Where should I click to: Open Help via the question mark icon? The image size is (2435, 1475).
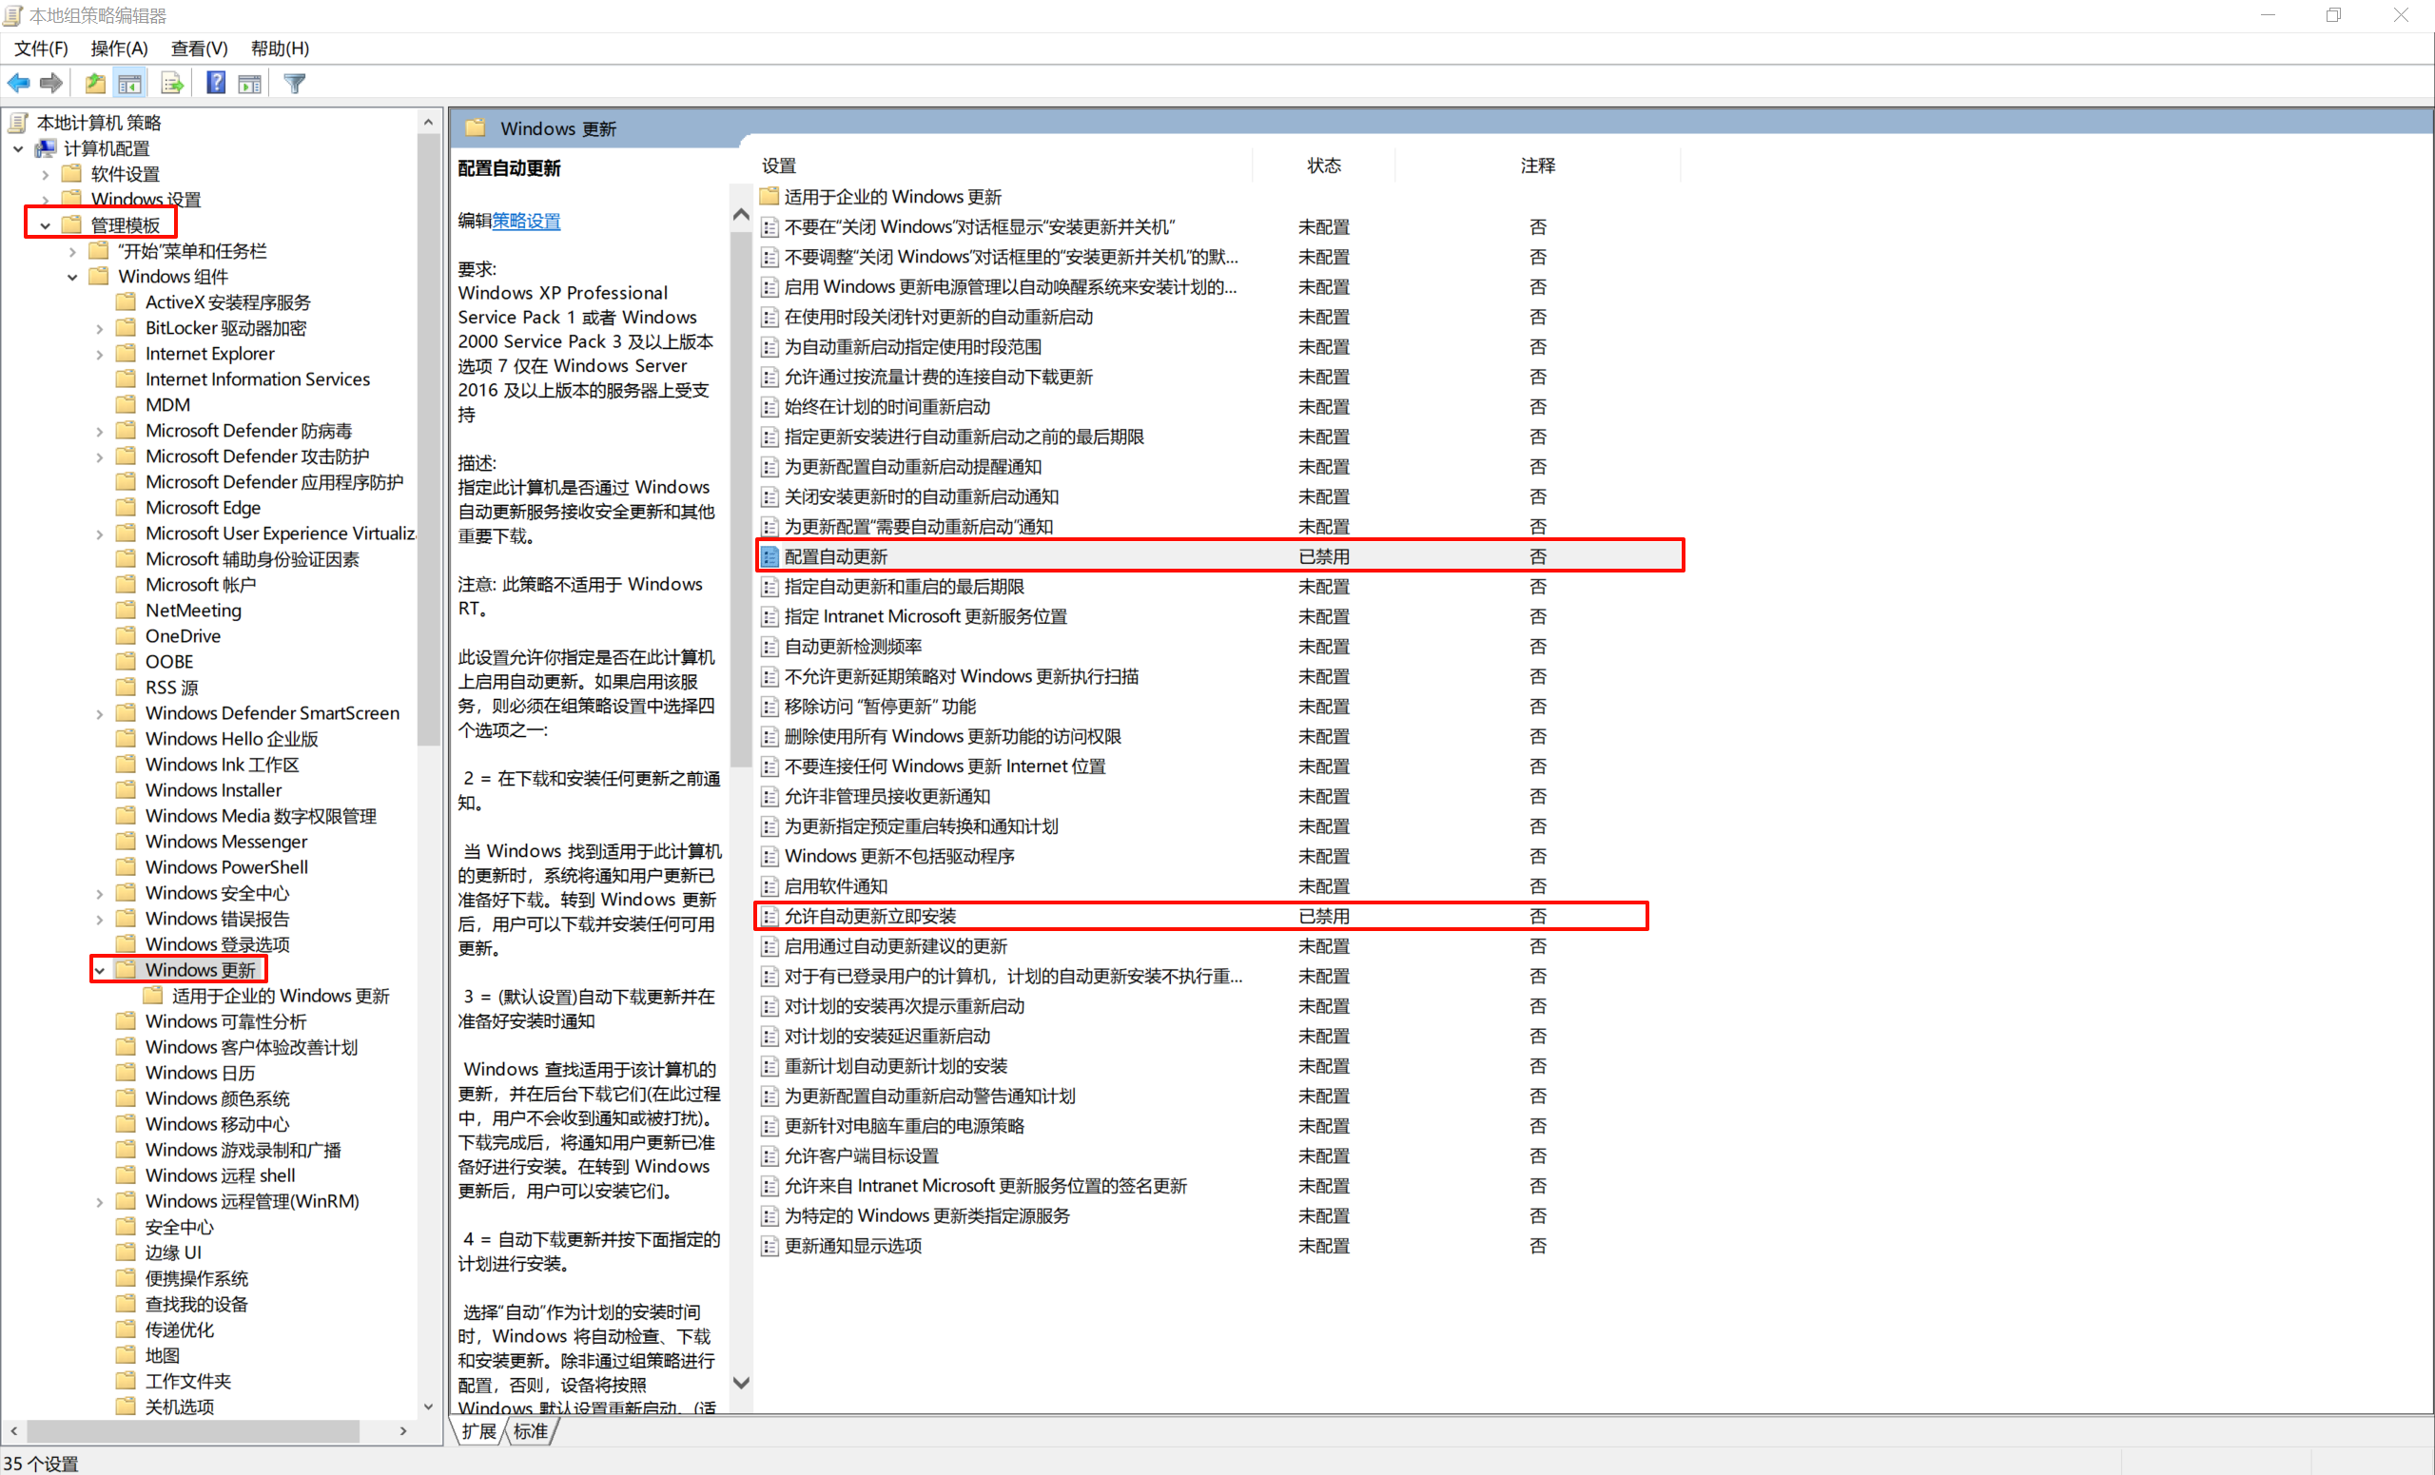pyautogui.click(x=215, y=84)
